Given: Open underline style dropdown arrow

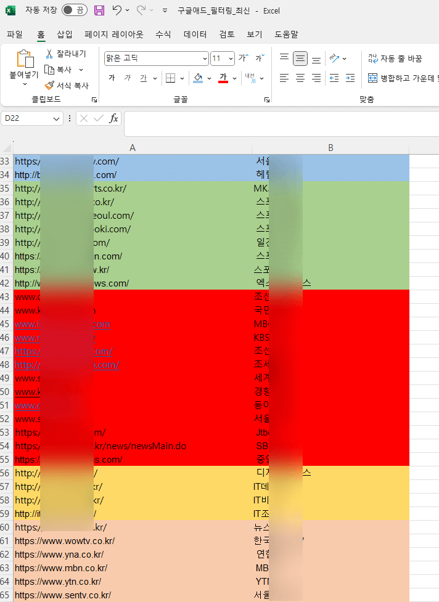Looking at the screenshot, I should point(155,78).
